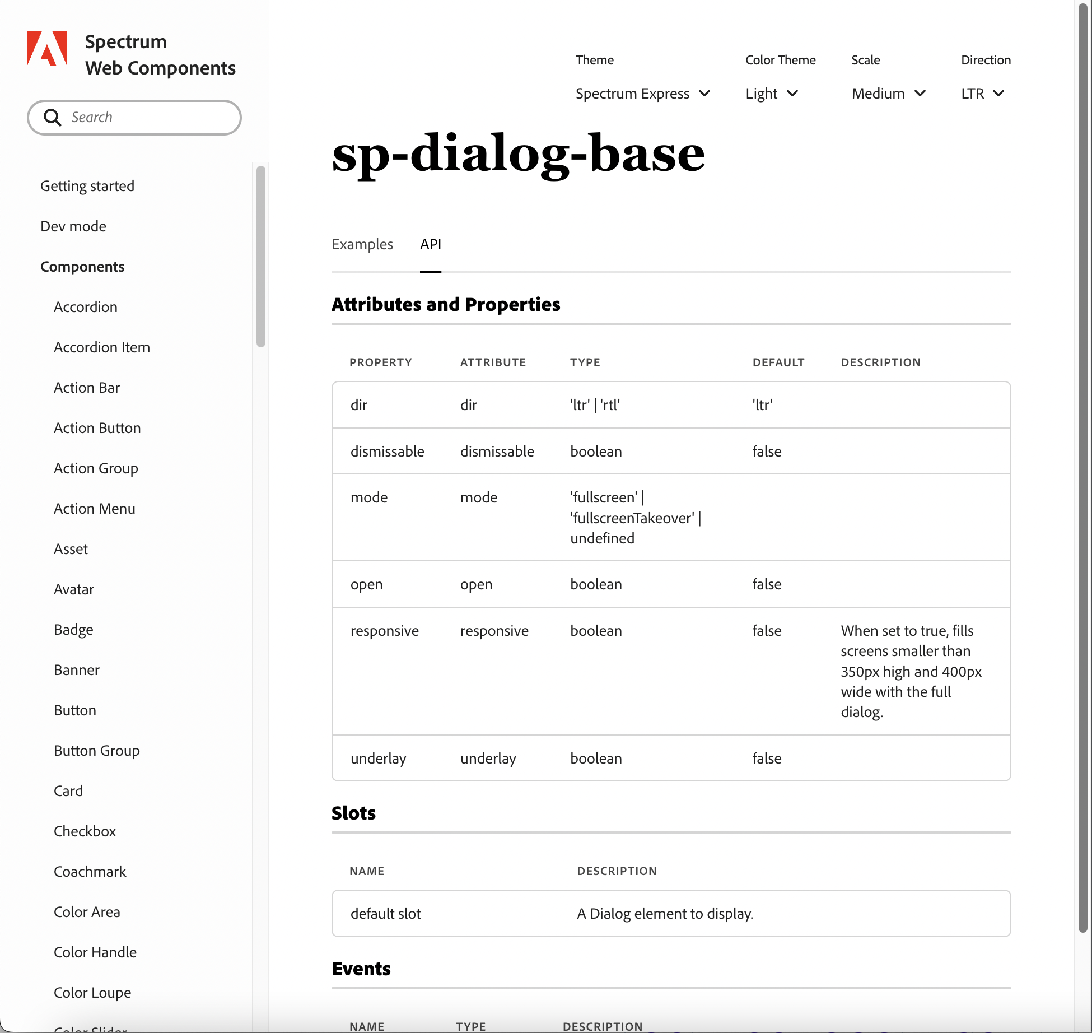The image size is (1092, 1033).
Task: Select the Coachmark component entry
Action: point(90,871)
